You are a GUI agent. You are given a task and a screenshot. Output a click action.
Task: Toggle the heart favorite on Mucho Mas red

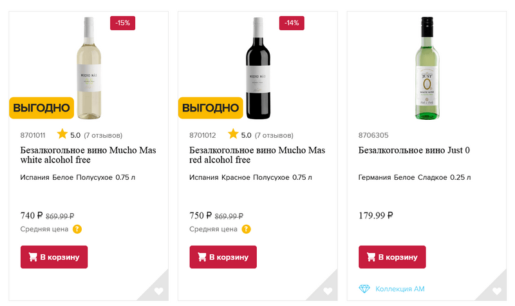(328, 291)
